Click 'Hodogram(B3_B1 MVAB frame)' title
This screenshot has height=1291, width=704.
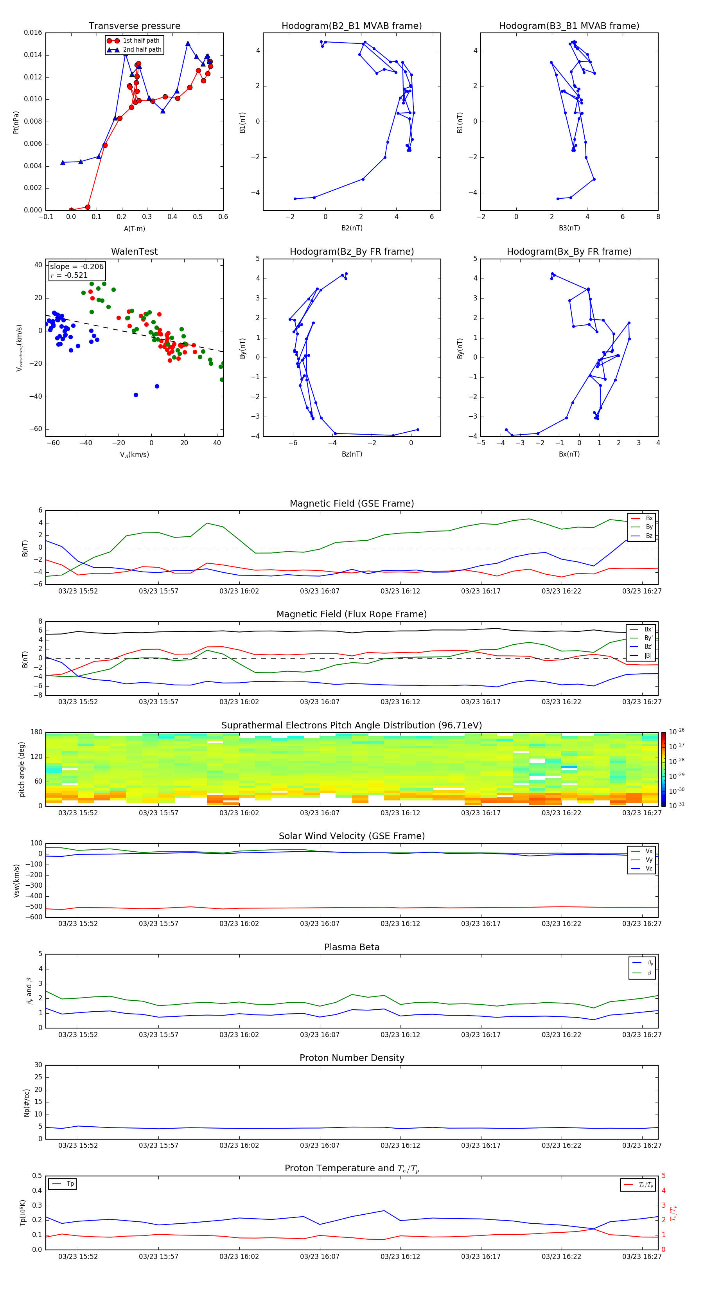[x=569, y=26]
